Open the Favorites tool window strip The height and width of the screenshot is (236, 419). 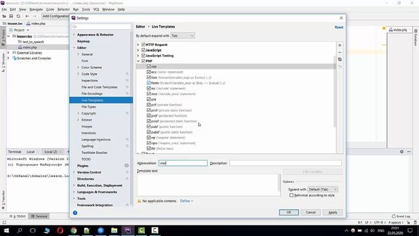point(3,199)
